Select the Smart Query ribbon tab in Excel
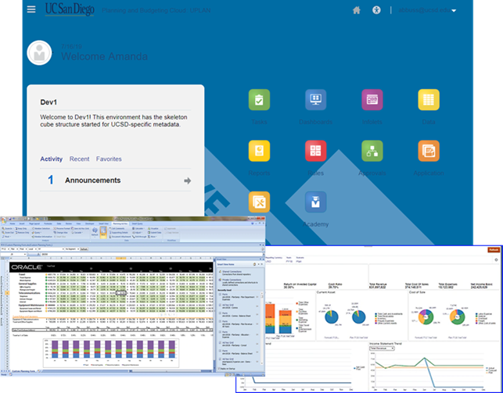Viewport: 503px width, 393px height. [x=138, y=223]
